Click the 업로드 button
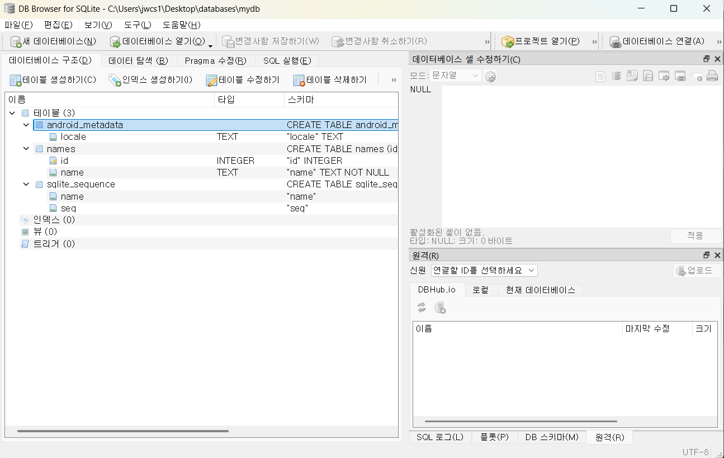Image resolution: width=724 pixels, height=458 pixels. click(x=697, y=271)
